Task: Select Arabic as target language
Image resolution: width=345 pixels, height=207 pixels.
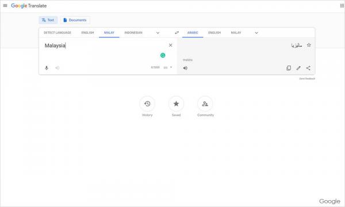Action: click(193, 33)
